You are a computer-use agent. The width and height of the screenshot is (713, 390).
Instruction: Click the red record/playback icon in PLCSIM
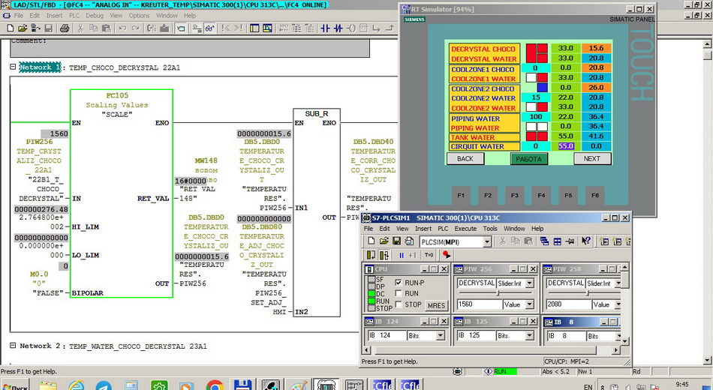click(447, 255)
